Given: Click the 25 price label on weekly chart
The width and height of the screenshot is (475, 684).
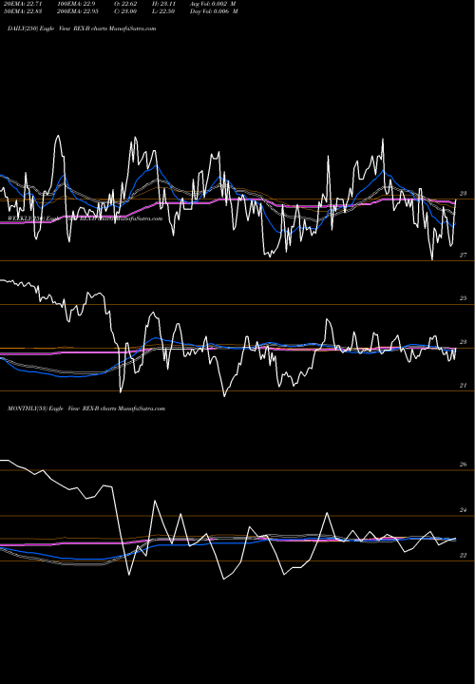Looking at the screenshot, I should click(x=464, y=298).
